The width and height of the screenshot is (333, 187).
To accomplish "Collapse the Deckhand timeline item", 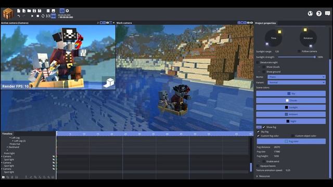I will tap(7, 147).
